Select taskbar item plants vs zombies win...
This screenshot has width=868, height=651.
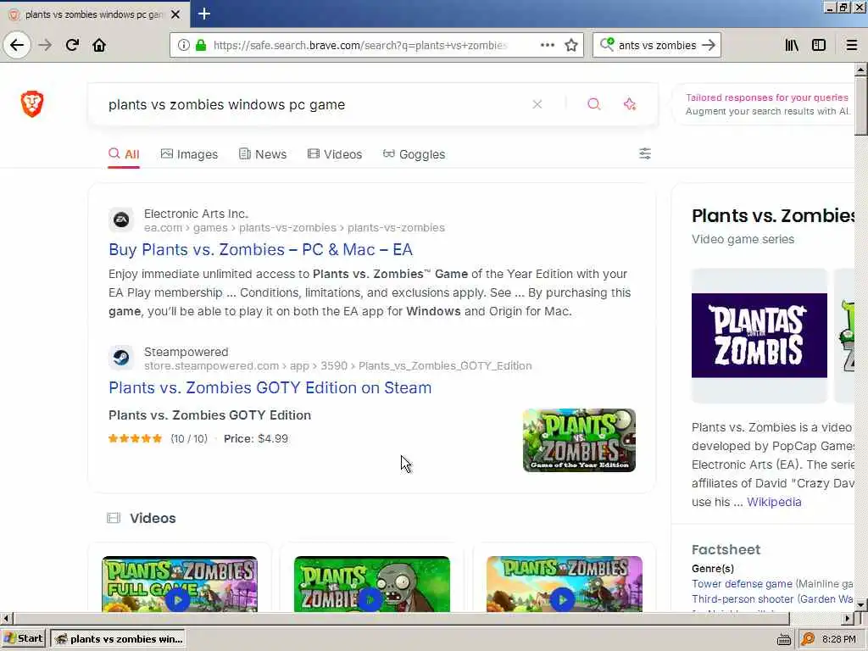click(x=117, y=639)
